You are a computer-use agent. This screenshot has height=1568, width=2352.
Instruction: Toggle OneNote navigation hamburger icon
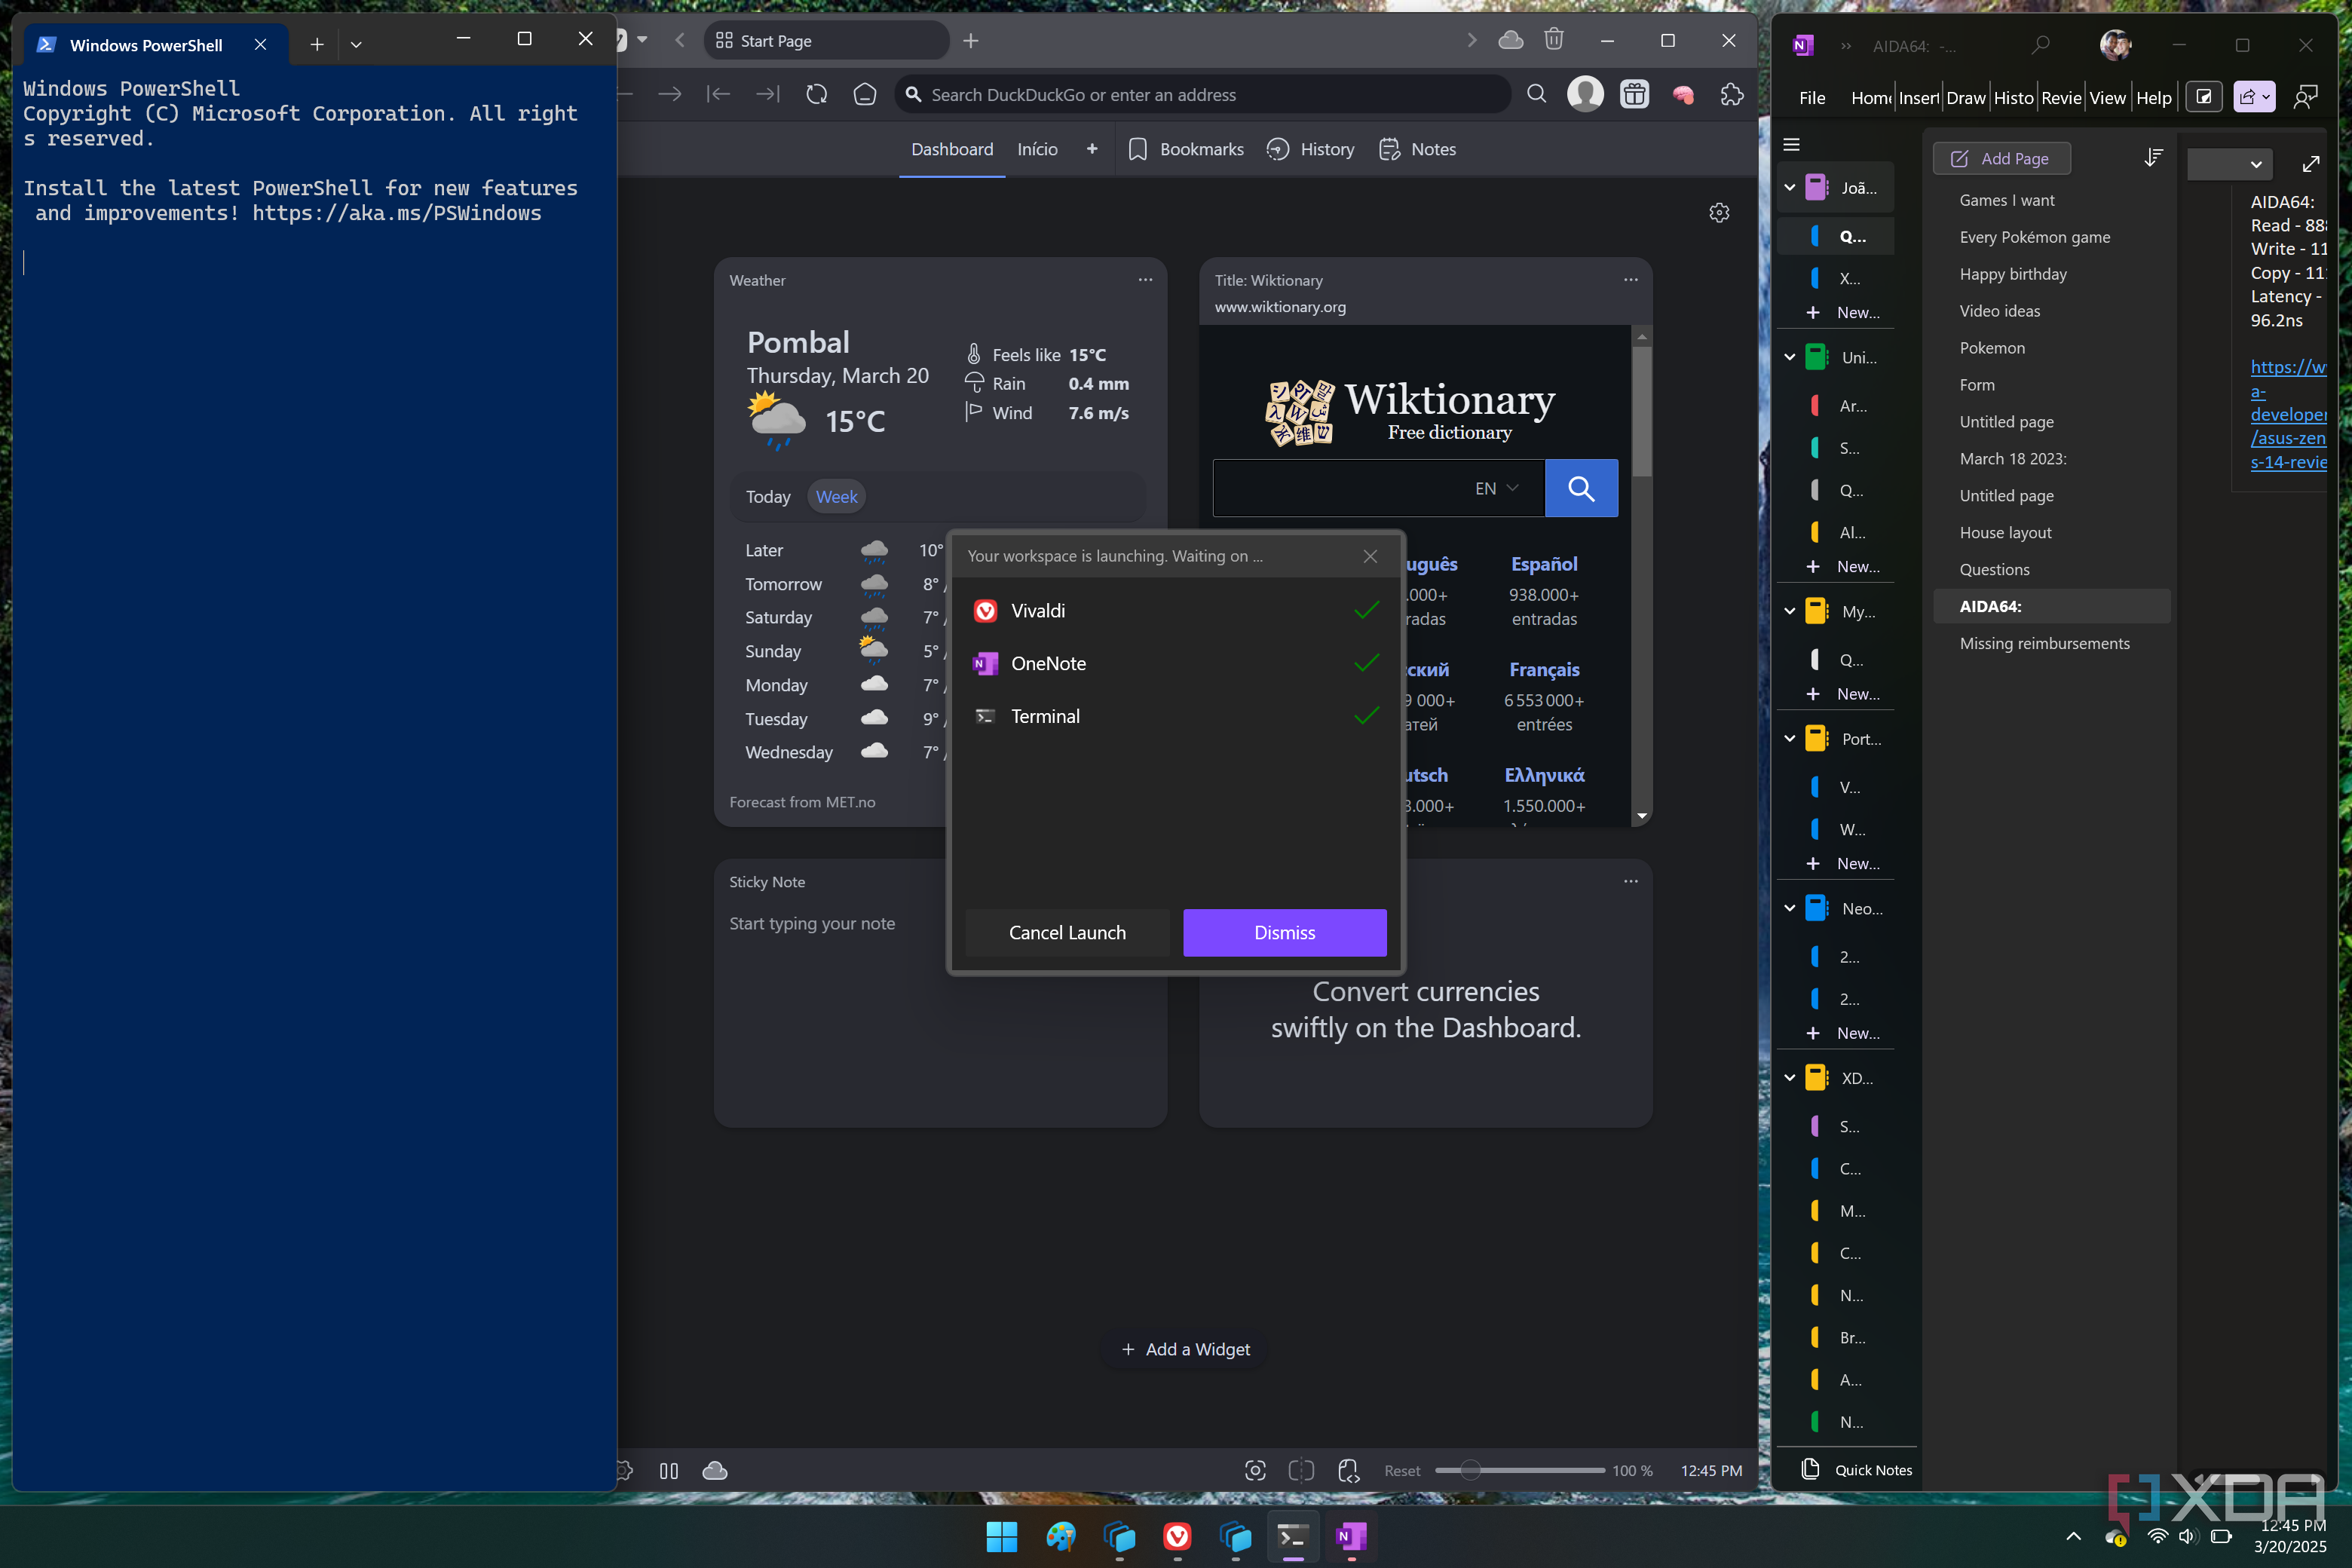click(1792, 145)
